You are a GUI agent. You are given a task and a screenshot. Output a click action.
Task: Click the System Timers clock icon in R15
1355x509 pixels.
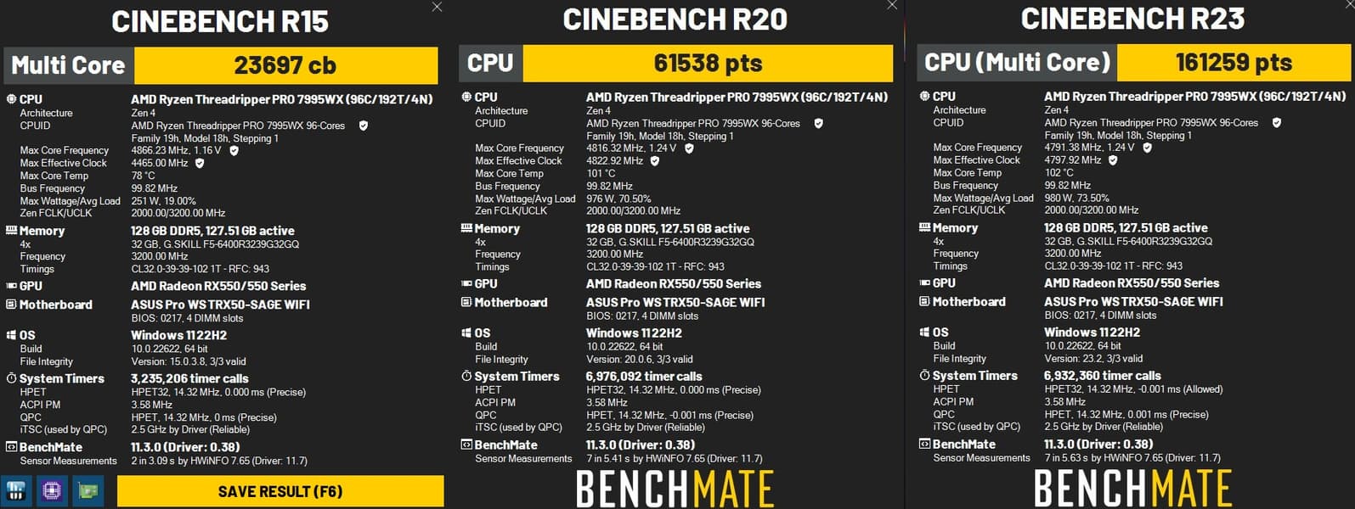click(11, 378)
